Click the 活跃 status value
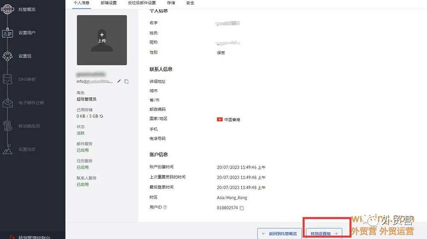The height and width of the screenshot is (239, 427). pos(81,133)
